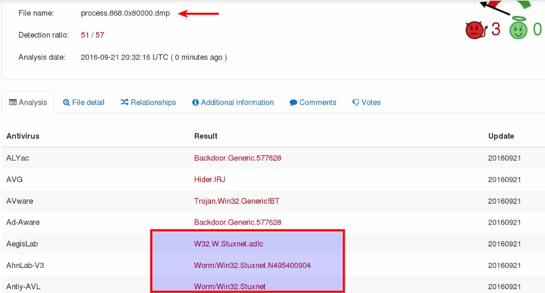
Task: Click the ALYac antivirus name
Action: [18, 158]
